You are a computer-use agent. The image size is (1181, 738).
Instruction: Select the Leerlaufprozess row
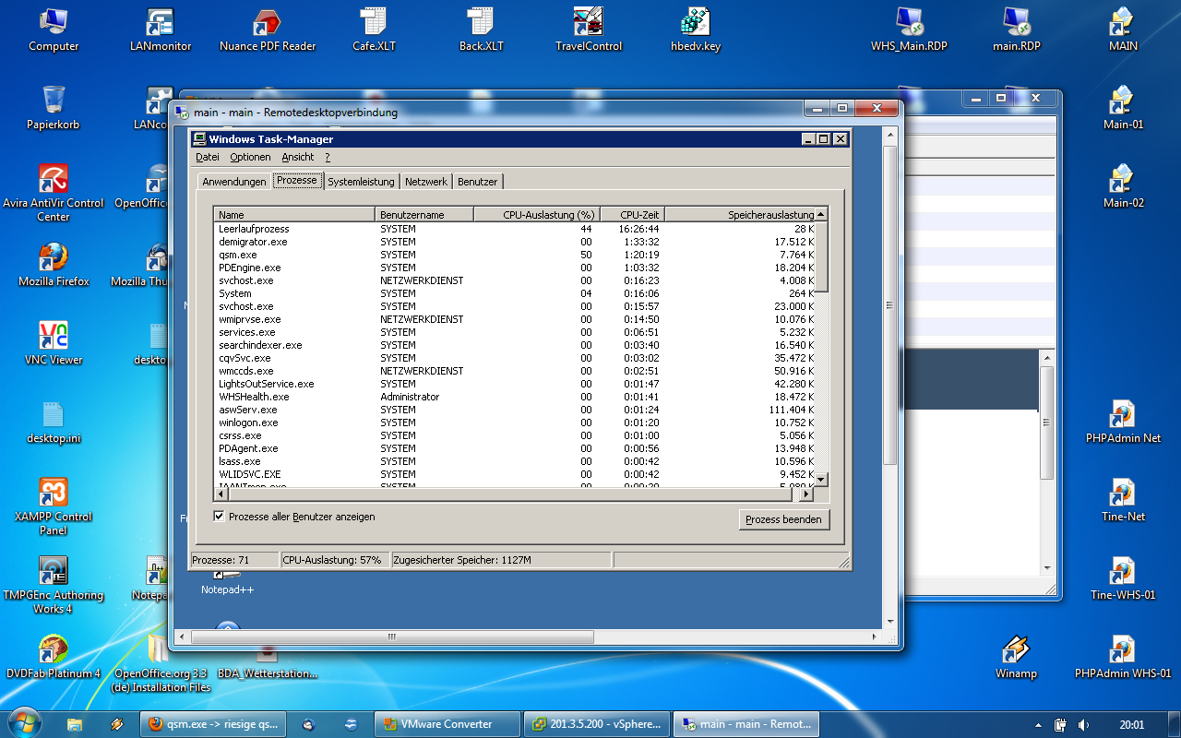[515, 229]
